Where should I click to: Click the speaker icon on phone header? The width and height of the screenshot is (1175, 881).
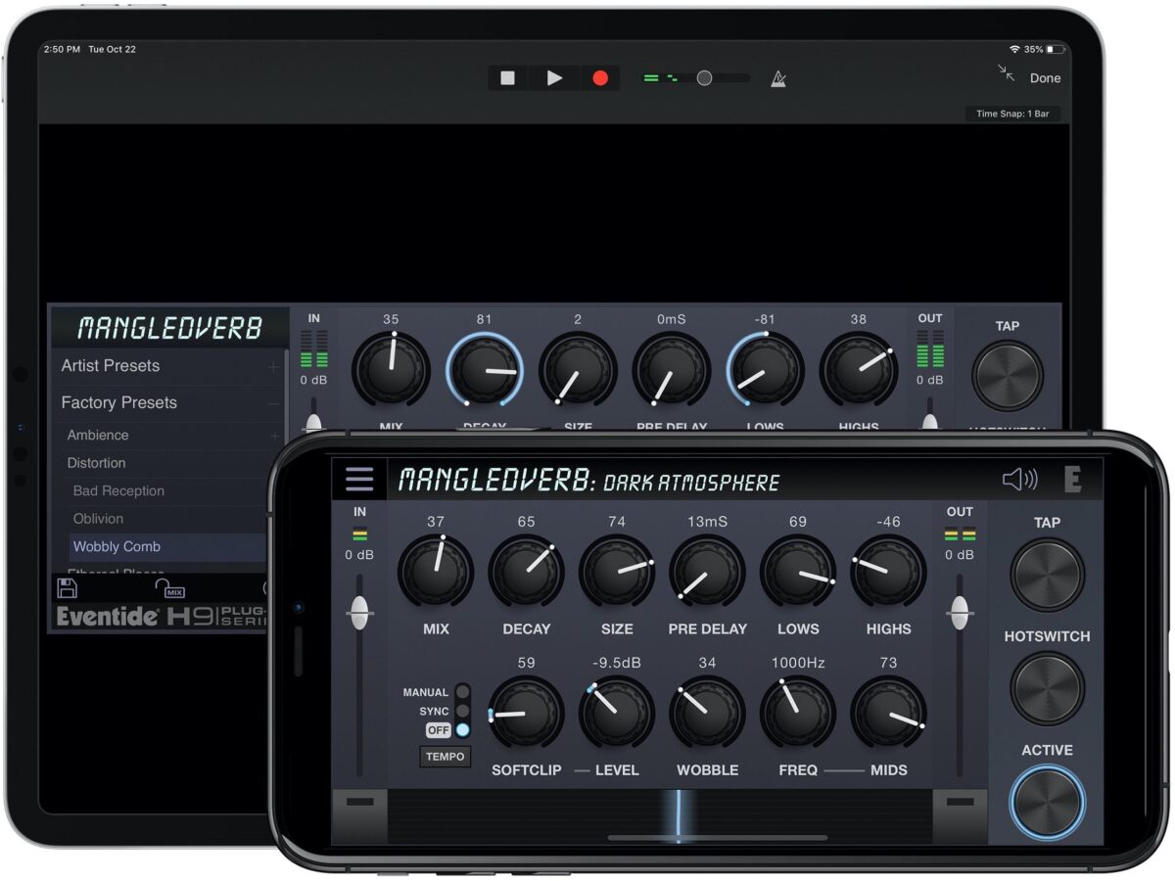pos(1018,480)
